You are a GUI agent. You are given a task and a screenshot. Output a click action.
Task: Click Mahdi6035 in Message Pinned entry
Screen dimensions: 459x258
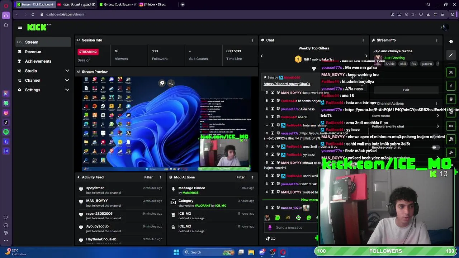[x=190, y=193]
